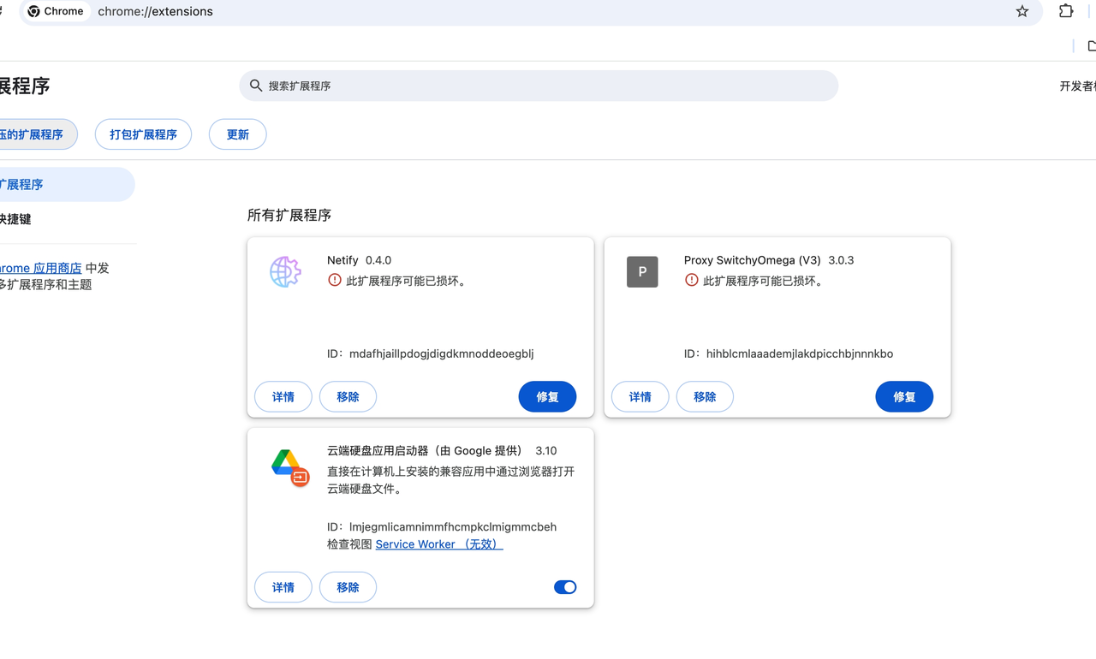Image resolution: width=1096 pixels, height=659 pixels.
Task: Select 键盘快捷键 in the sidebar
Action: point(17,219)
